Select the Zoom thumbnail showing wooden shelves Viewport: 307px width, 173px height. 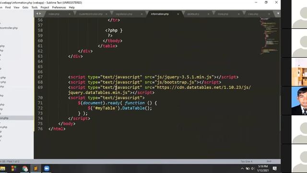point(299,72)
